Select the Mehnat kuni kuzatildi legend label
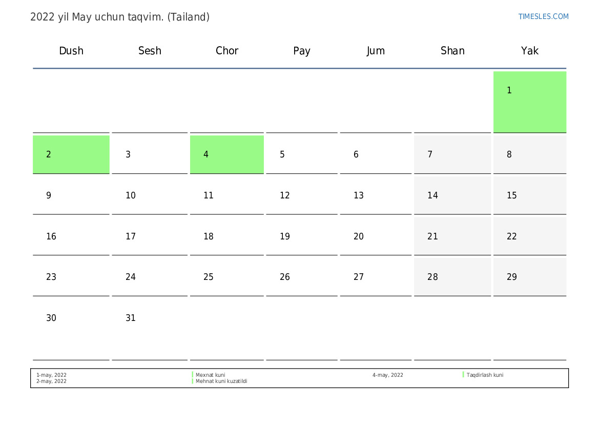The image size is (599, 424). (221, 381)
